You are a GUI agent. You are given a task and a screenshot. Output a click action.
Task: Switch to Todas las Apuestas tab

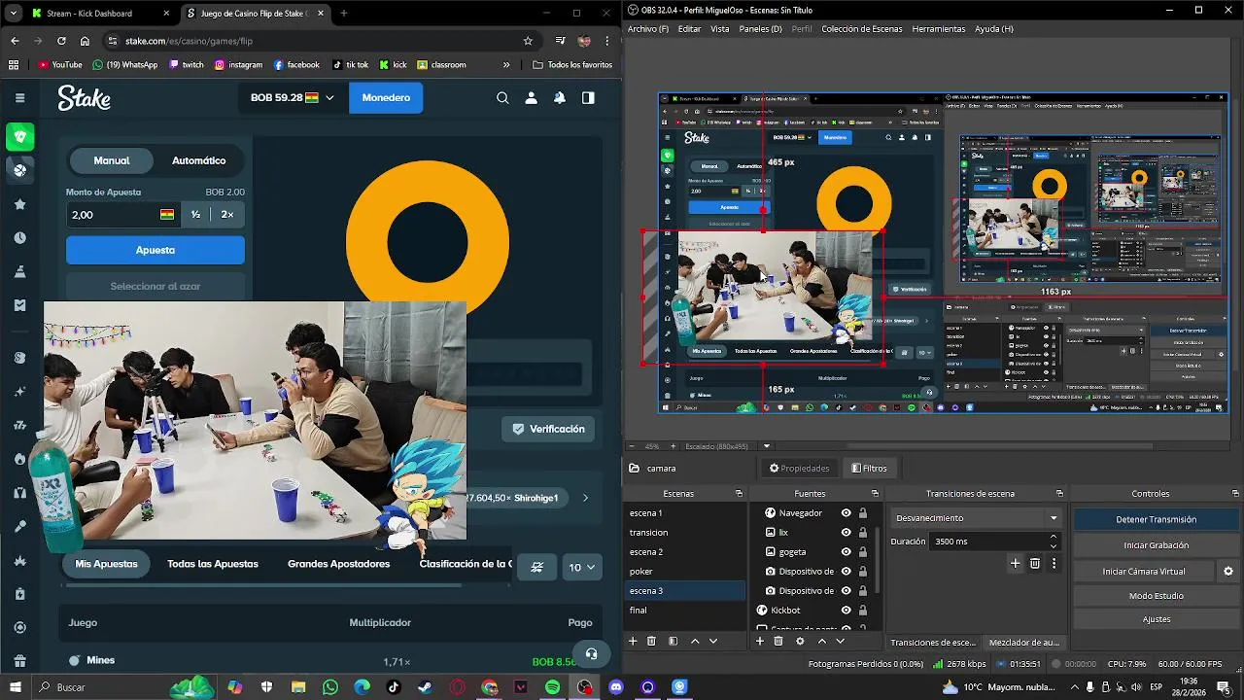(x=213, y=564)
